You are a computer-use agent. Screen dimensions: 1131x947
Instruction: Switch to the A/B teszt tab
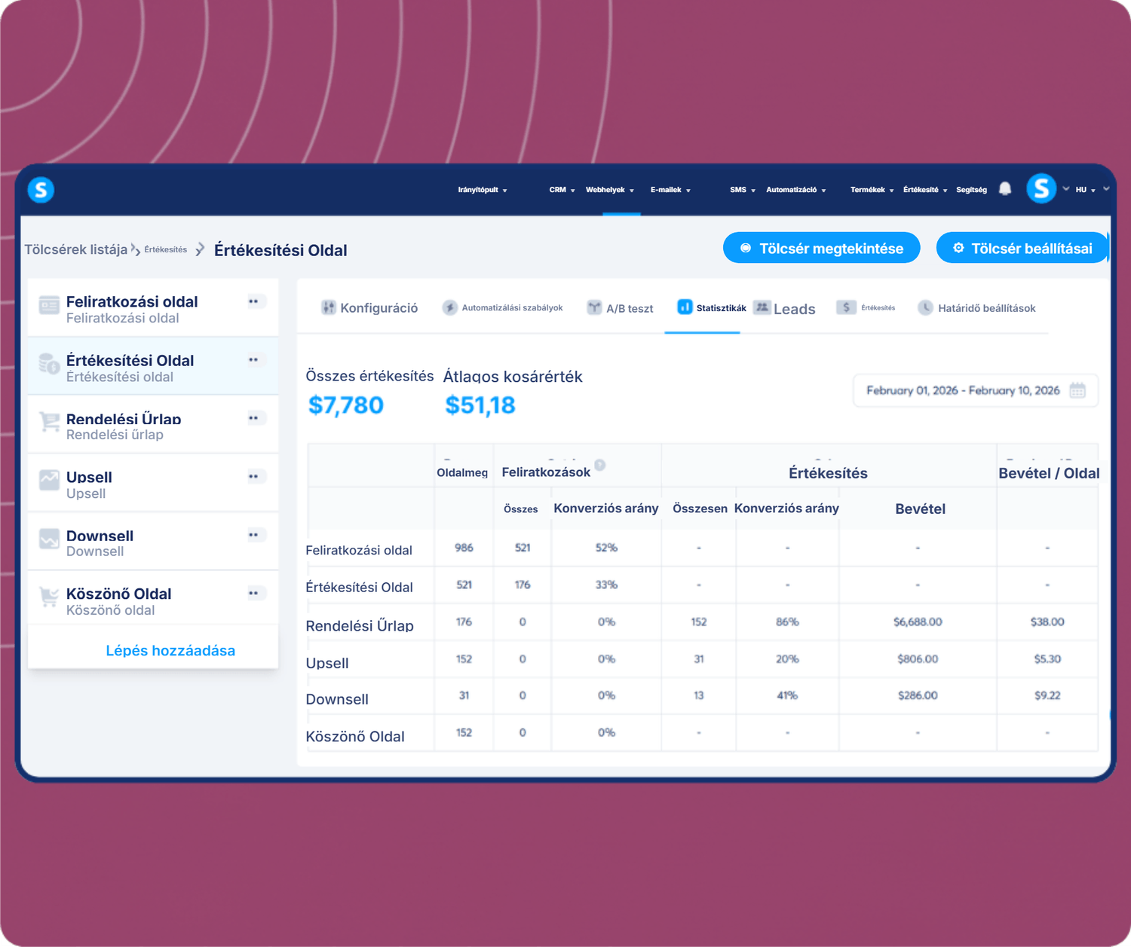[620, 308]
